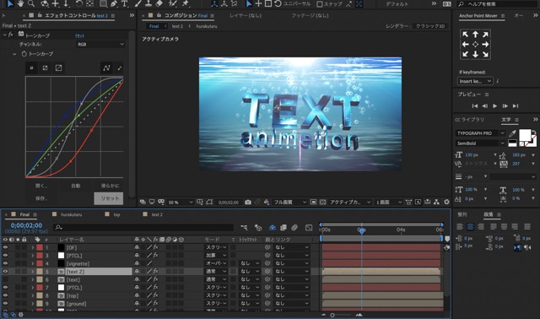
Task: Open the resolution full quality dropdown
Action: coord(289,203)
